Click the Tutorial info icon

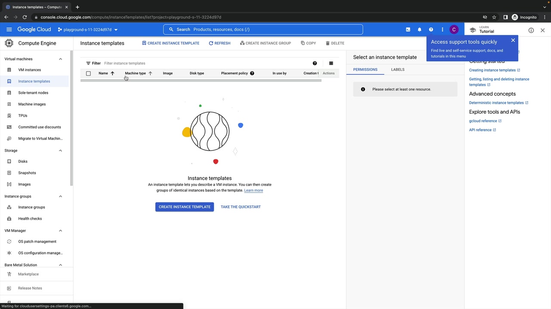tap(531, 30)
